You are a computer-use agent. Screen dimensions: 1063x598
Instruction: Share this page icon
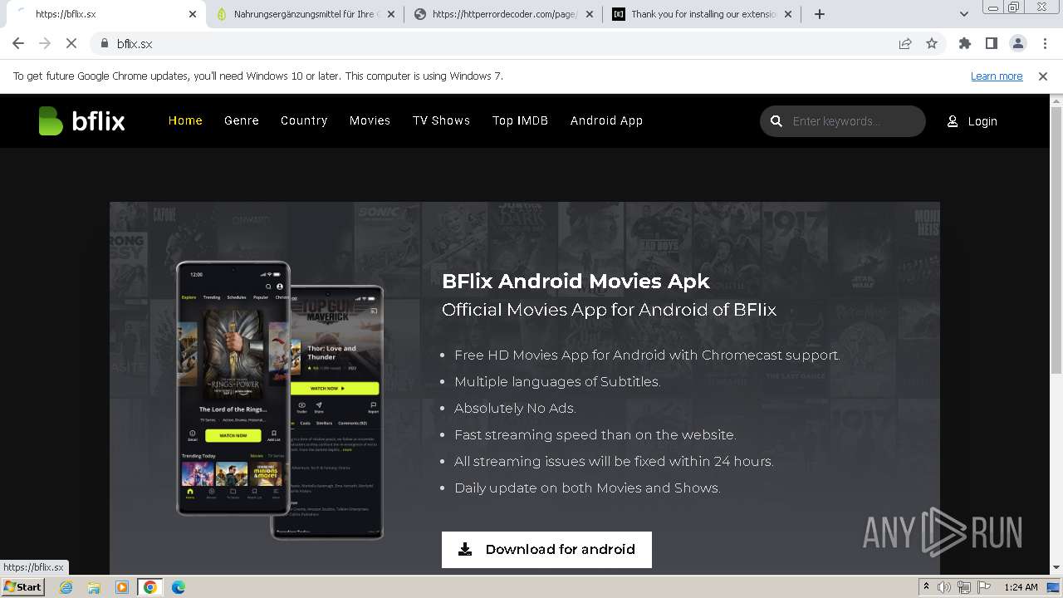905,43
